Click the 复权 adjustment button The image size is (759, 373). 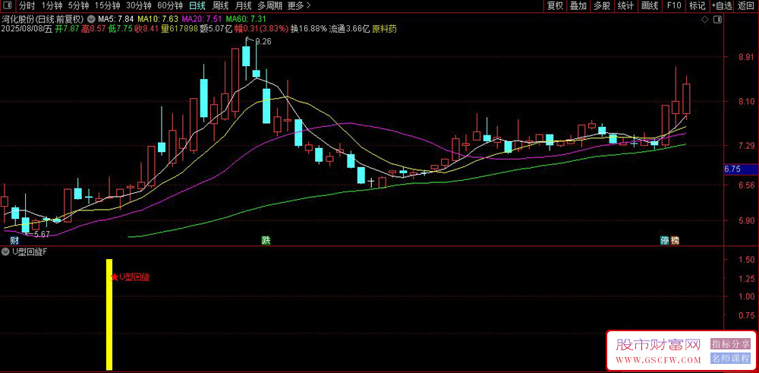coord(556,6)
